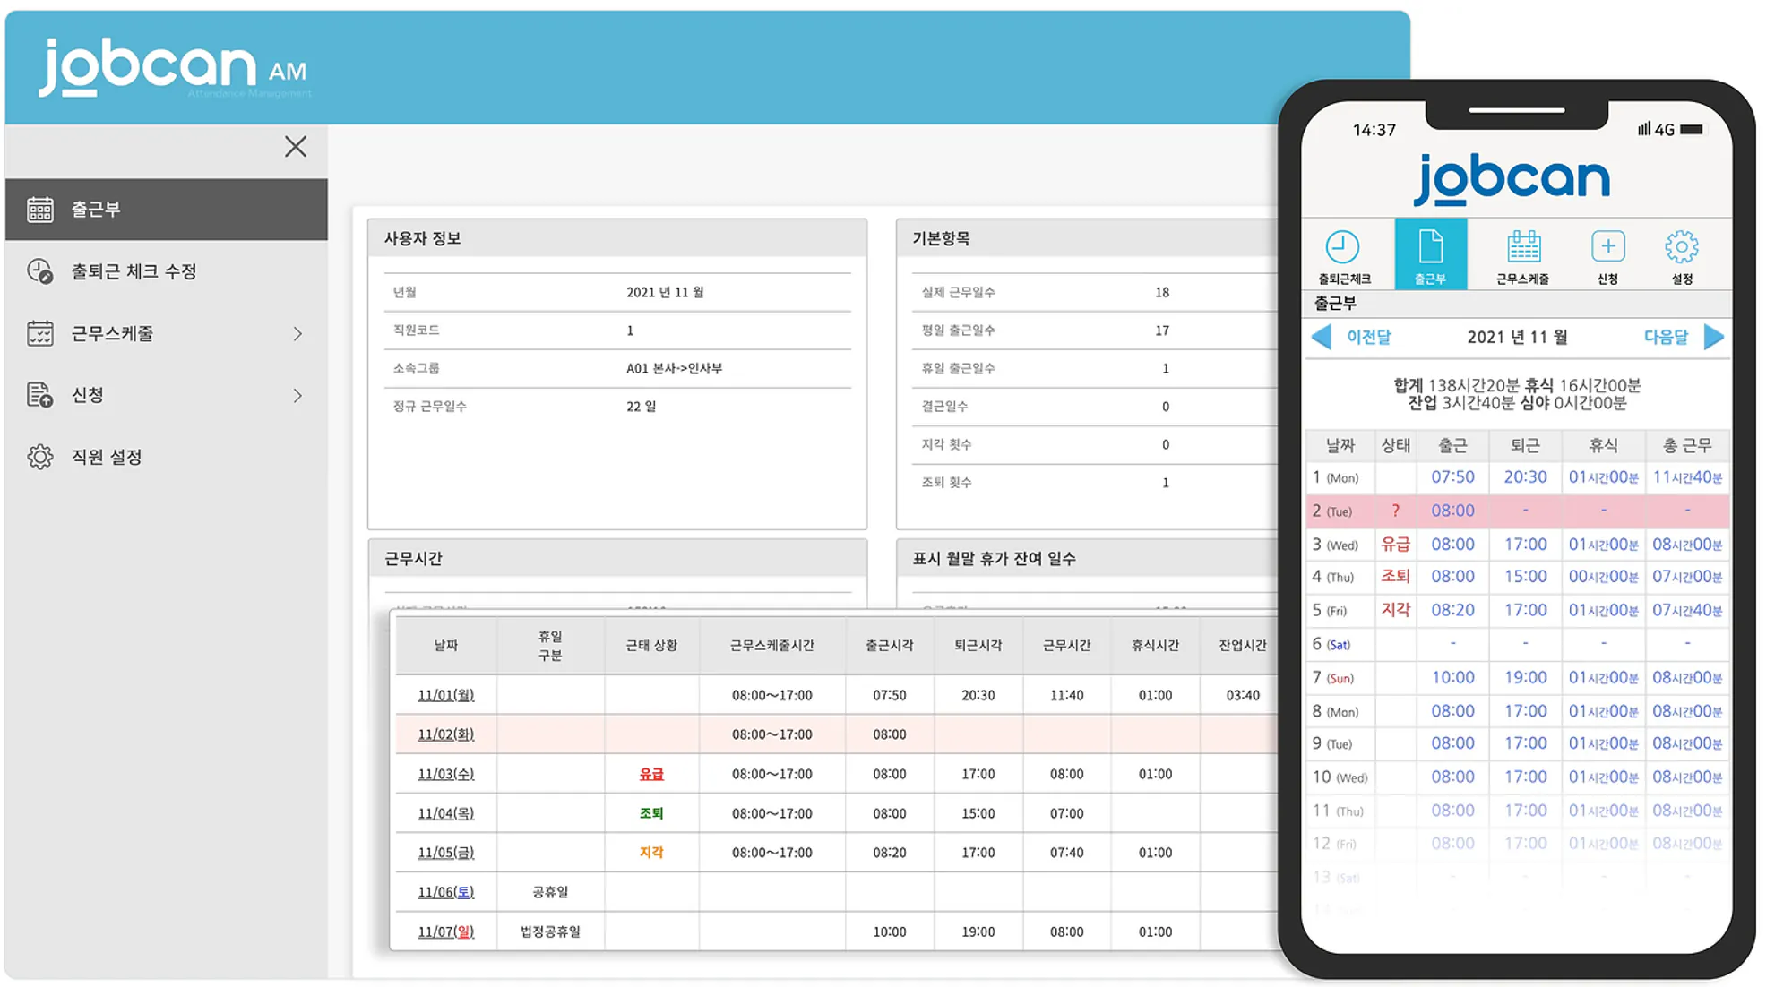Click the 03:40 overtime value for 11/01
The width and height of the screenshot is (1792, 987).
(x=1243, y=695)
